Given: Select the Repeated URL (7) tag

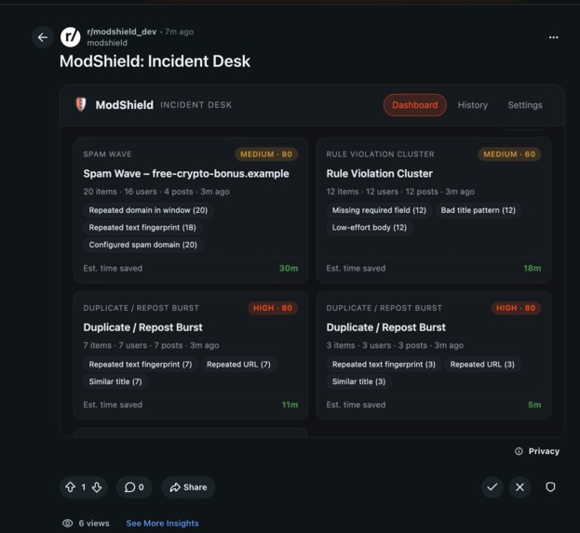Looking at the screenshot, I should [238, 364].
